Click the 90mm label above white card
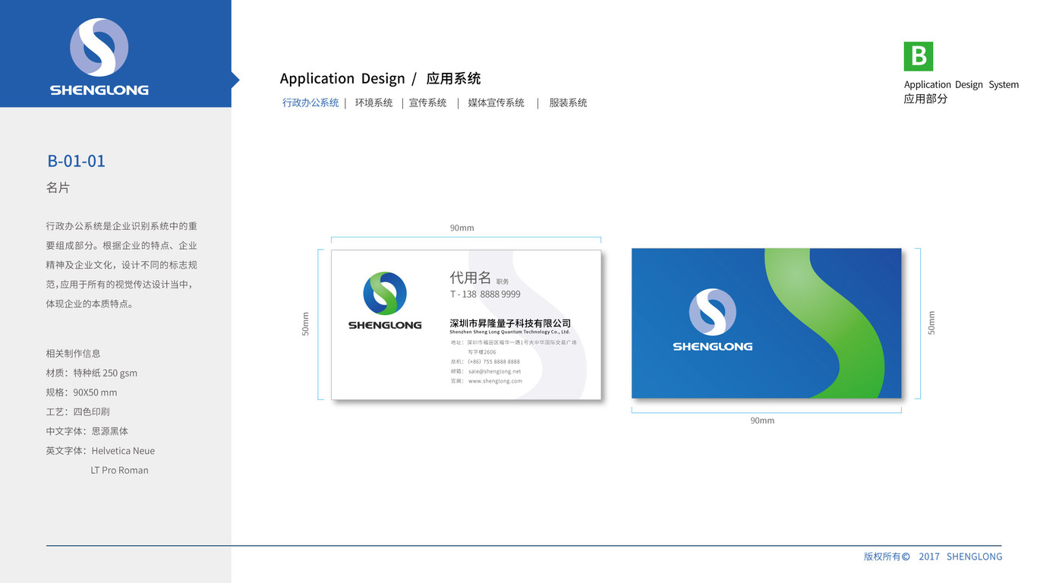The width and height of the screenshot is (1037, 583). [x=462, y=228]
